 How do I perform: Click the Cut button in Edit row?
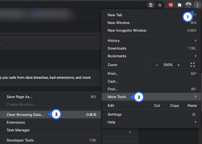tap(157, 105)
